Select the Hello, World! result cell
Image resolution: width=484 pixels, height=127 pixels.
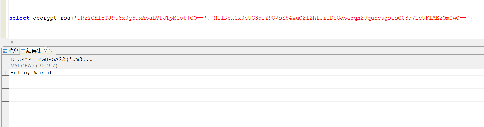click(x=51, y=73)
